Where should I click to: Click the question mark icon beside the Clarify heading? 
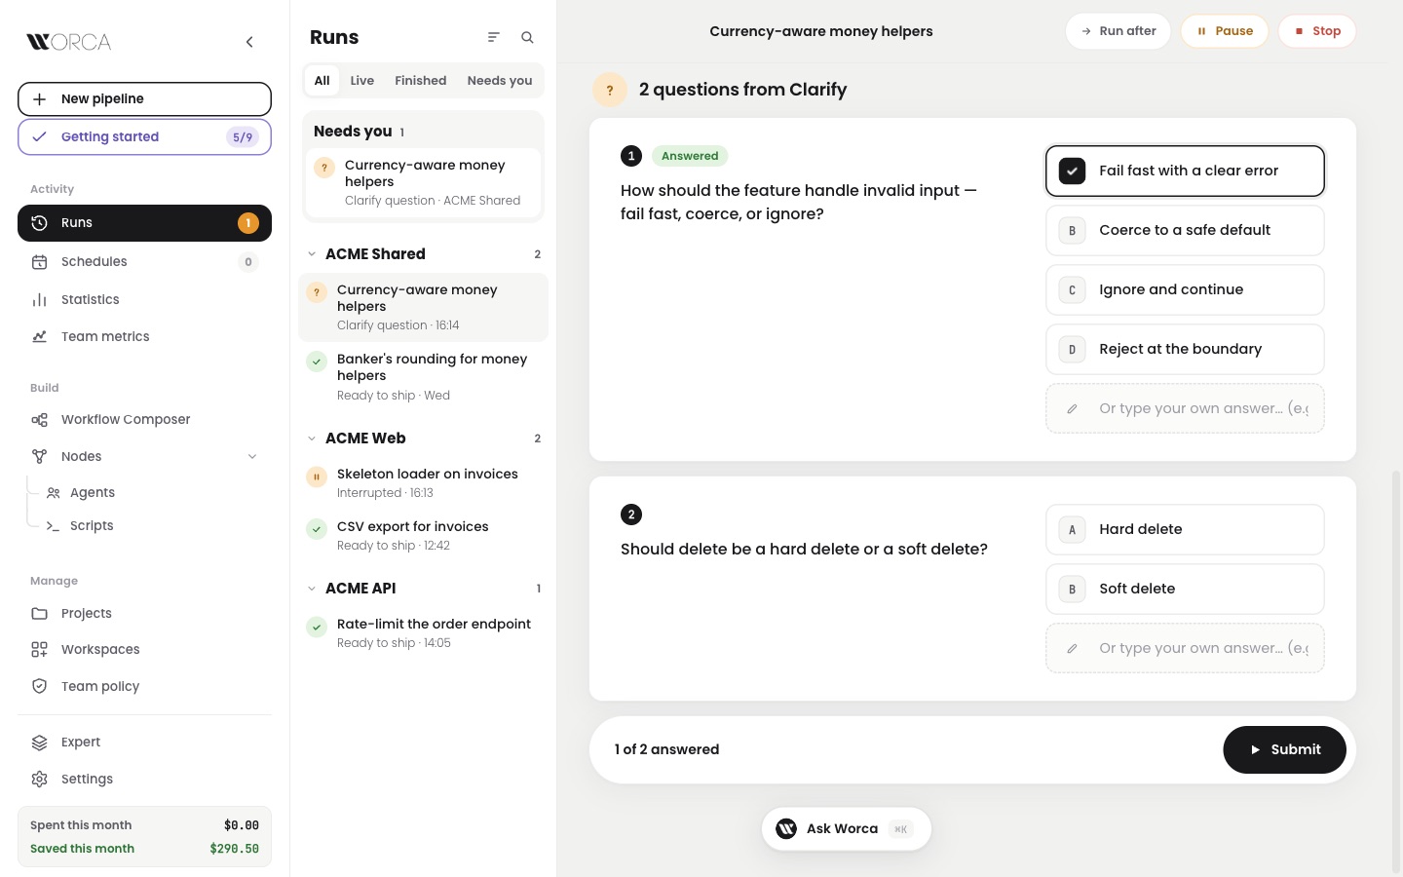(x=610, y=90)
